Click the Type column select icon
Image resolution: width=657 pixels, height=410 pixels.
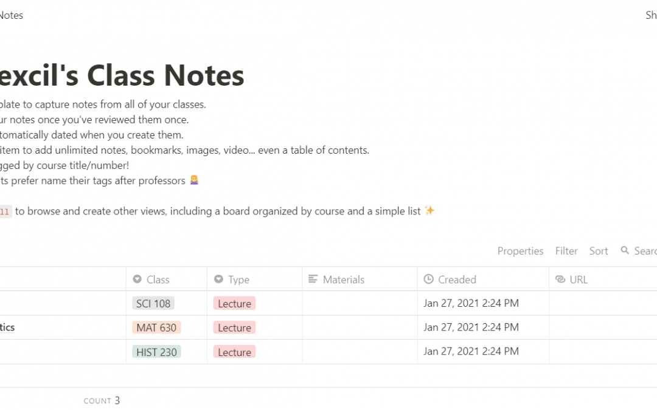[218, 279]
